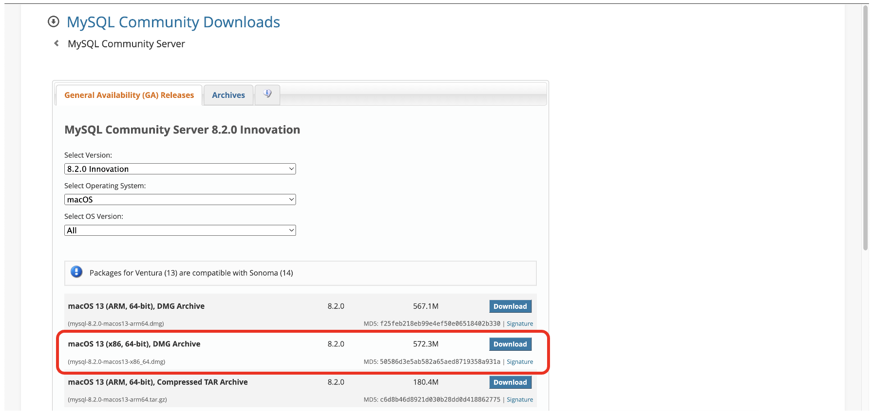Click the MD5 hash c6d8b46d8921d030b28dd0d418862775
Image resolution: width=873 pixels, height=417 pixels.
(x=440, y=399)
